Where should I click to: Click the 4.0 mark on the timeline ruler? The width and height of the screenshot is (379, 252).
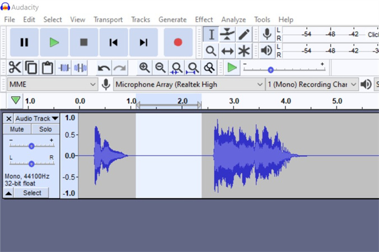pos(286,101)
